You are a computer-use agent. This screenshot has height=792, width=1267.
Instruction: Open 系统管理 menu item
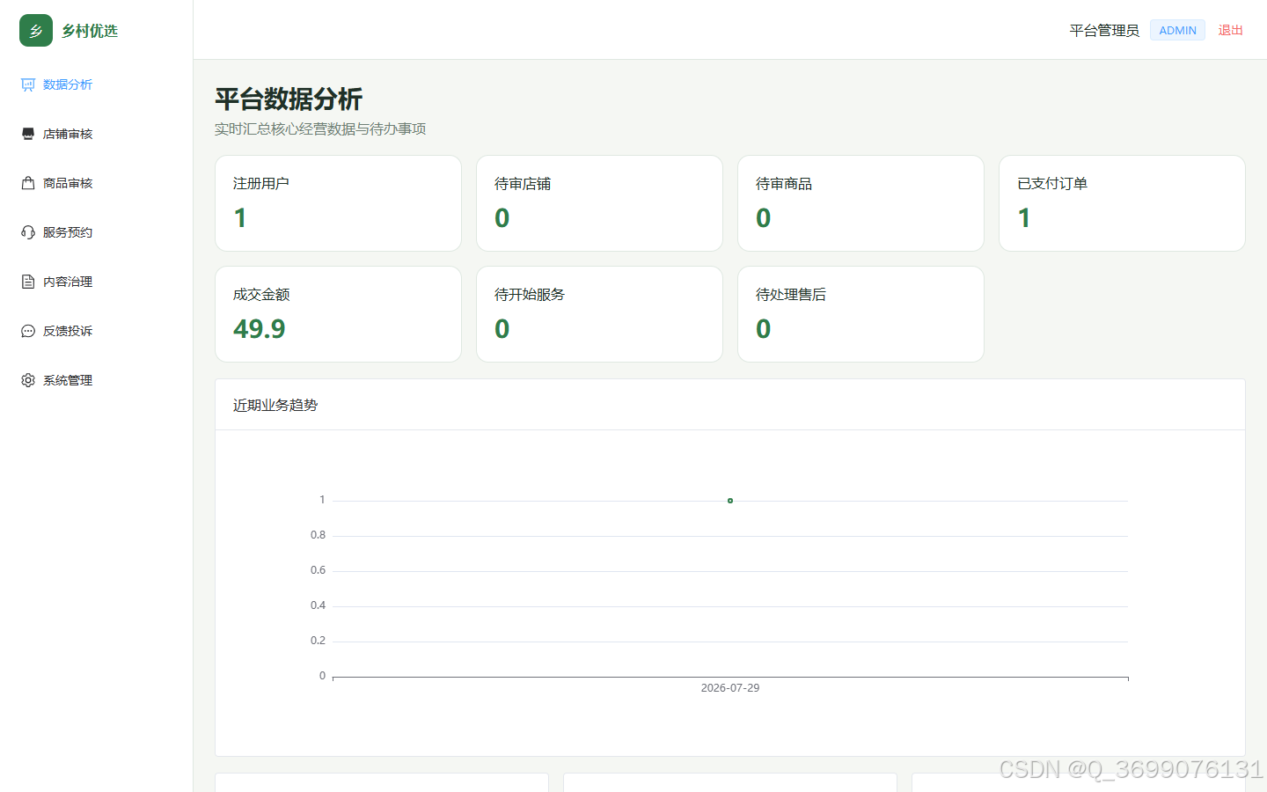[x=97, y=380]
